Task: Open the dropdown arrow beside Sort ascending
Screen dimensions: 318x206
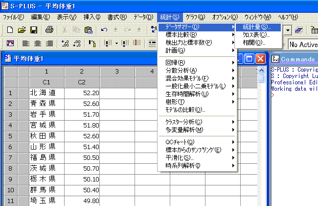Action: pyautogui.click(x=116, y=43)
